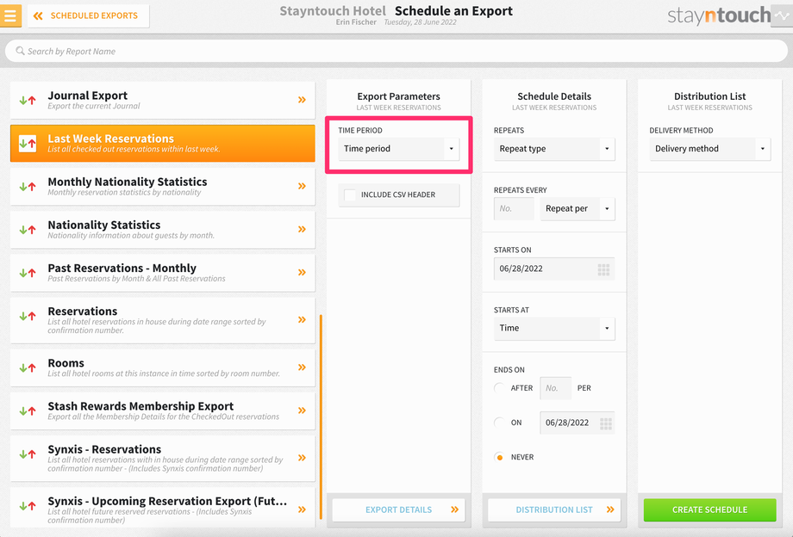Select the Ends On After radio button

[x=500, y=388]
